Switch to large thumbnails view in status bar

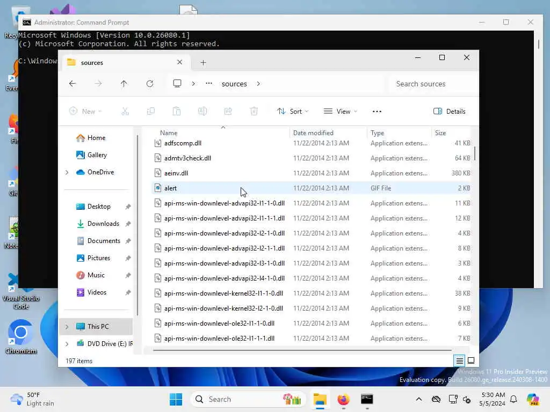[471, 360]
